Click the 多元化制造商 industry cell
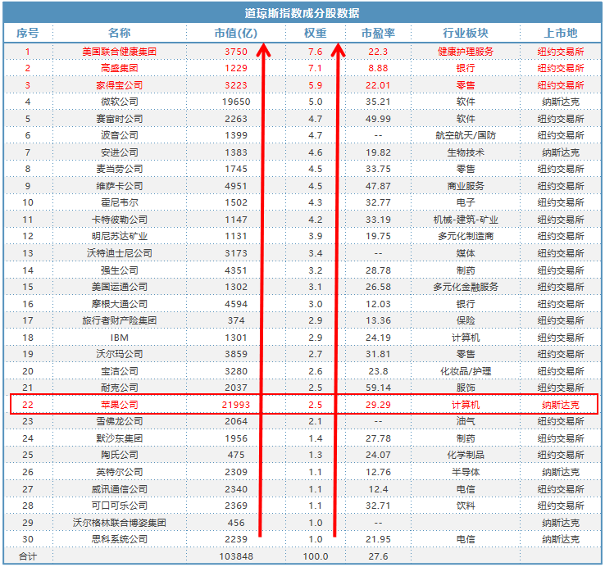Viewport: 605px width, 567px height. coord(466,236)
